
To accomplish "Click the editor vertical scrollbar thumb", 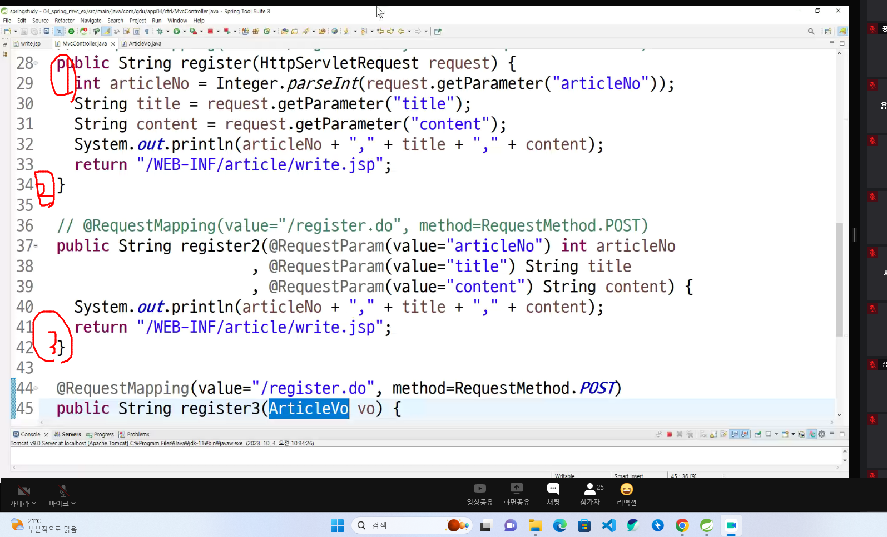I will tap(839, 279).
